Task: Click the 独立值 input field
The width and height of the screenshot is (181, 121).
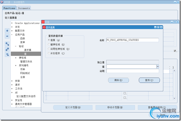Action: click(132, 62)
